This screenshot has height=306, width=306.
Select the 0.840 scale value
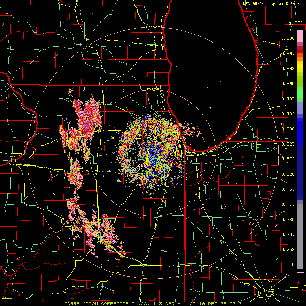click(x=288, y=84)
